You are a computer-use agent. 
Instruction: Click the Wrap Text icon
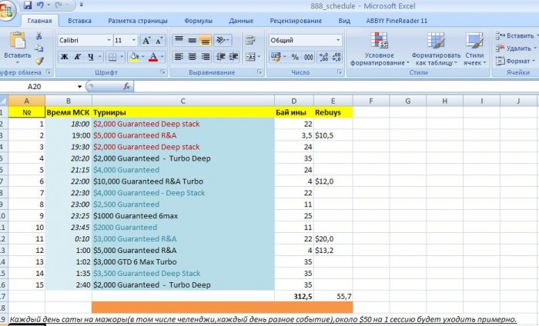tap(250, 41)
